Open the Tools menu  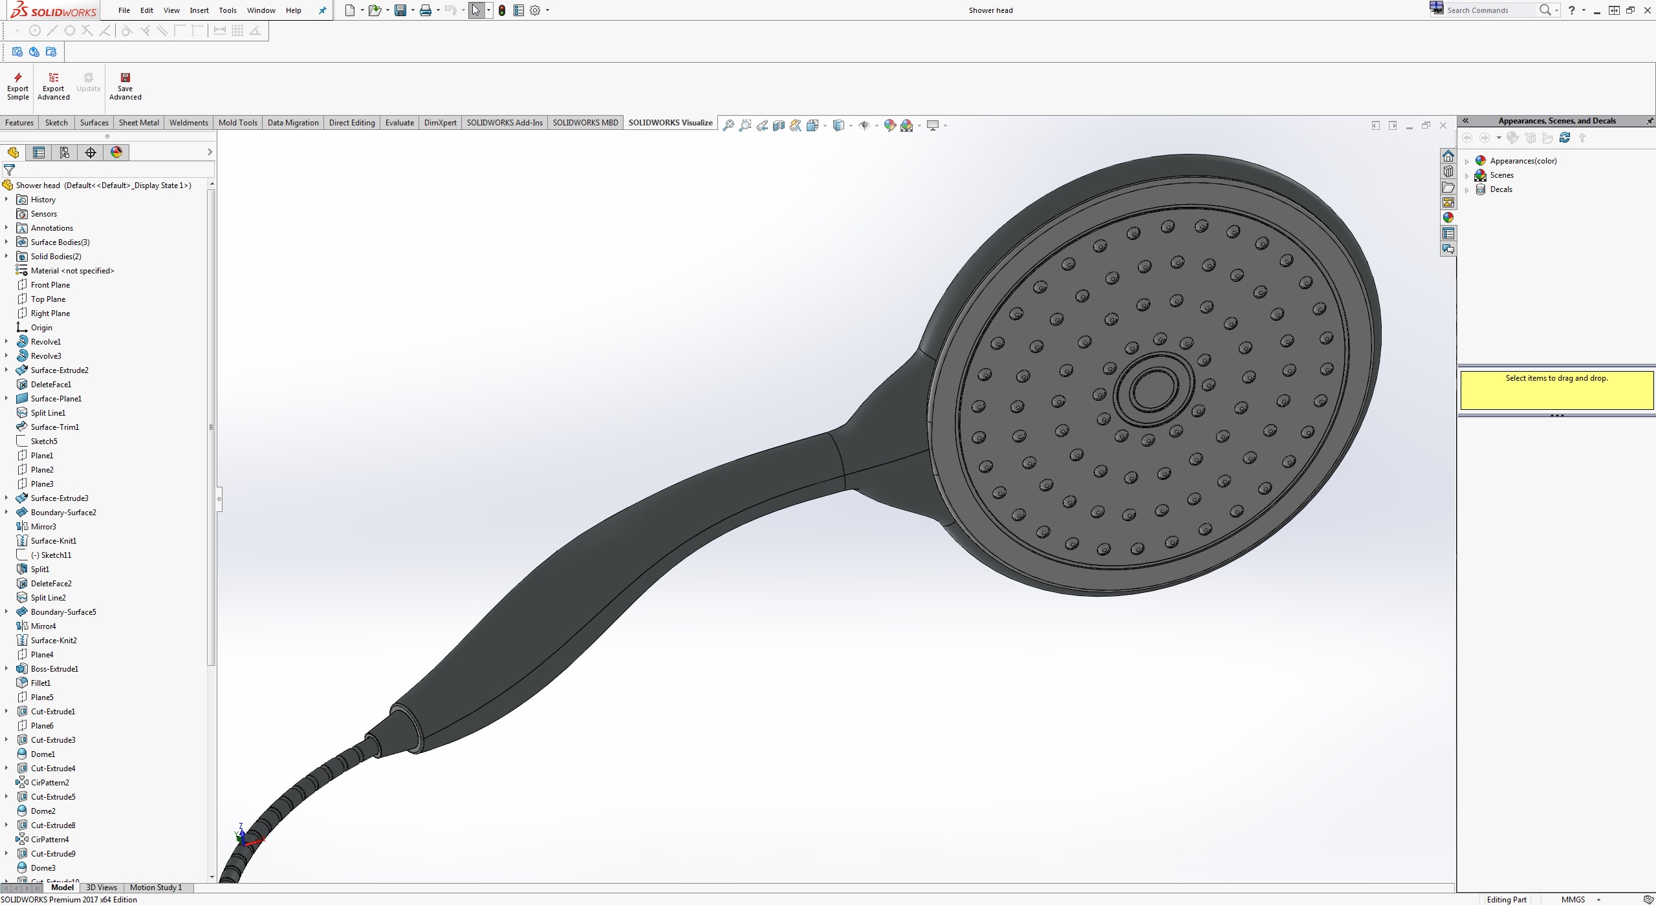coord(227,10)
